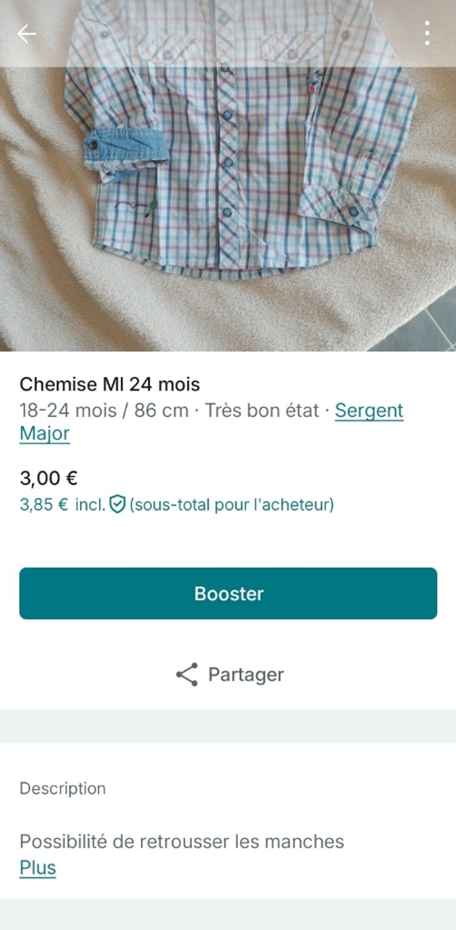Image resolution: width=456 pixels, height=930 pixels.
Task: Tap the 18-24 mois / 86 cm size text
Action: (x=104, y=411)
